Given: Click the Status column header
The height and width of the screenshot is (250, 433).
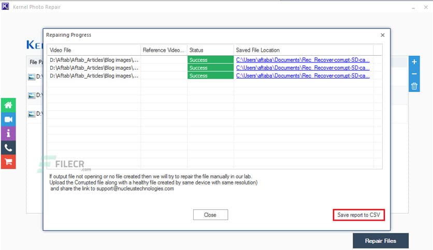Looking at the screenshot, I should click(x=210, y=50).
